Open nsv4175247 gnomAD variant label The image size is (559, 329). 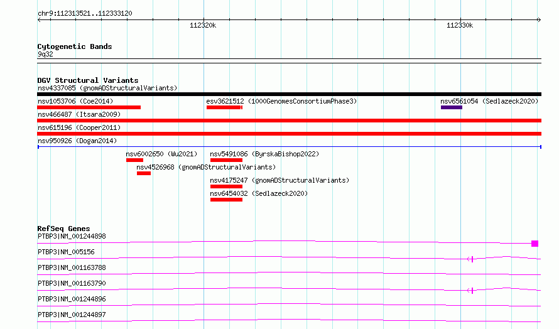pos(279,180)
